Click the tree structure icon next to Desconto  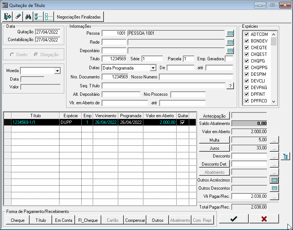coord(285,156)
